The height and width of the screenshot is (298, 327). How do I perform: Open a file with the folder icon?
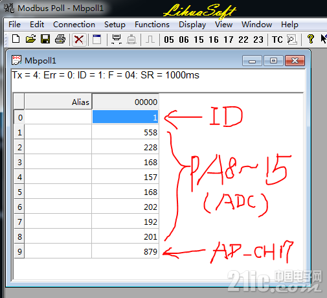(30, 40)
